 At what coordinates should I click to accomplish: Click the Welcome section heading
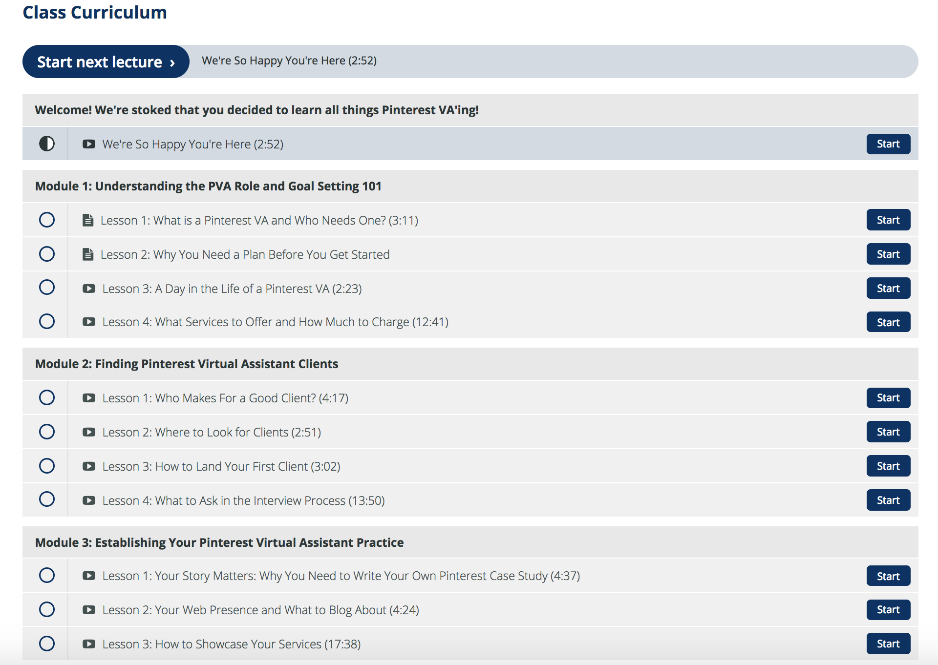pos(257,110)
